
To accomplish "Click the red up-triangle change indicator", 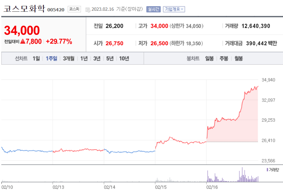I will 23,42.
